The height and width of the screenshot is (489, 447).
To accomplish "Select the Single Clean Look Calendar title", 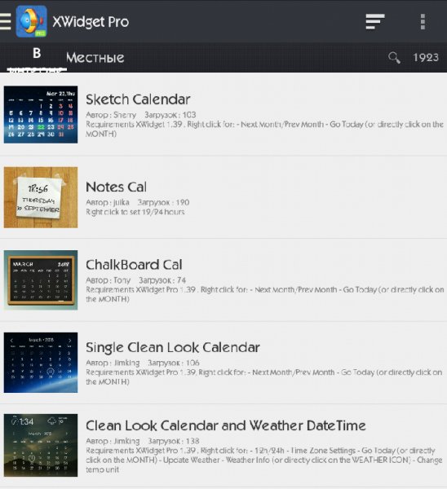I will [173, 347].
